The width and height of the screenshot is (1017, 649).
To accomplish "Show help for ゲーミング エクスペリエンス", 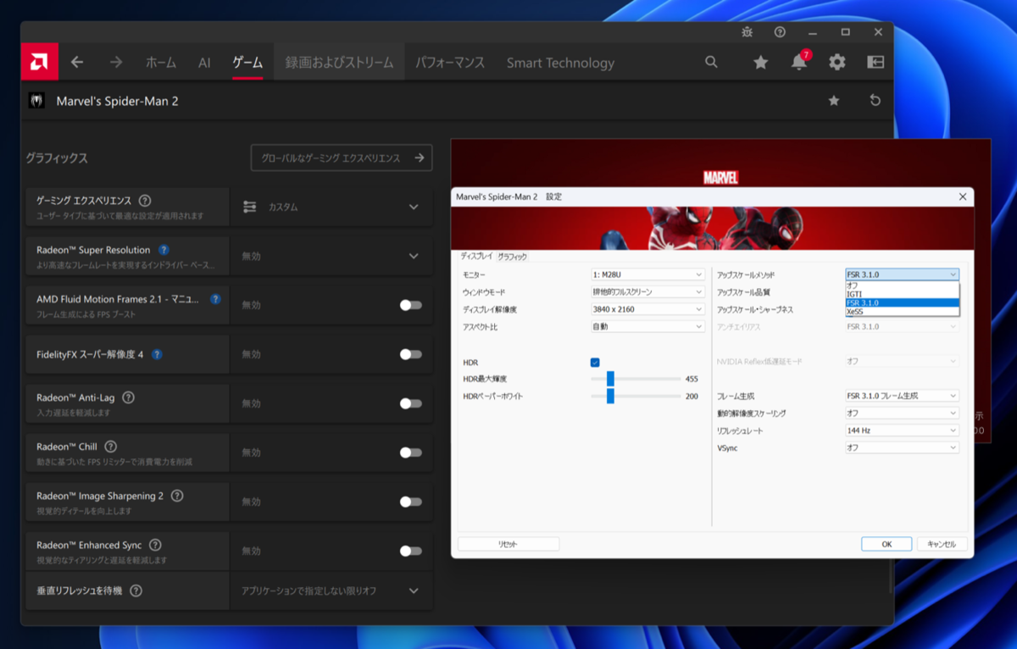I will coord(145,201).
